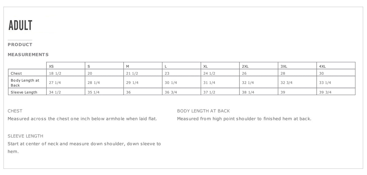Select the PRODUCT MEASUREMENTS title

click(28, 50)
